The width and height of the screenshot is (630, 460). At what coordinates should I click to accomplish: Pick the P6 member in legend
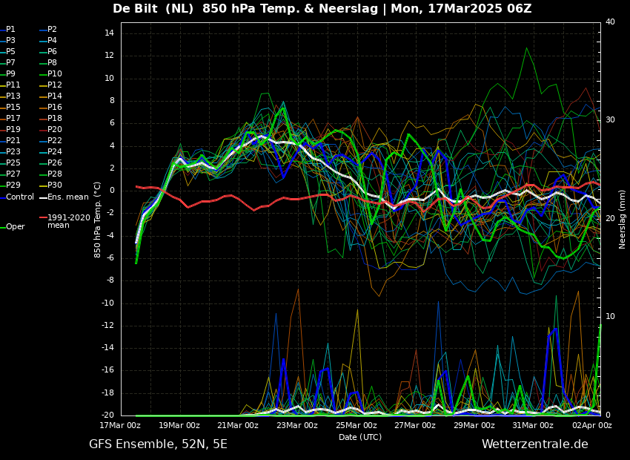[49, 51]
